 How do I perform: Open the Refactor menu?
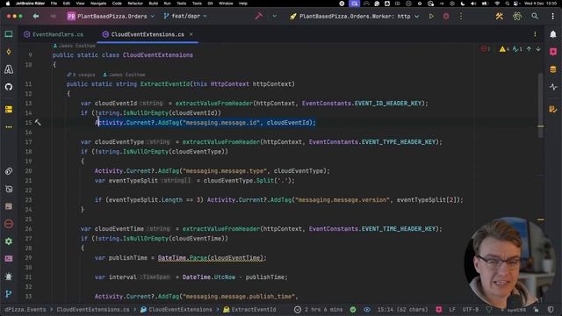135,4
